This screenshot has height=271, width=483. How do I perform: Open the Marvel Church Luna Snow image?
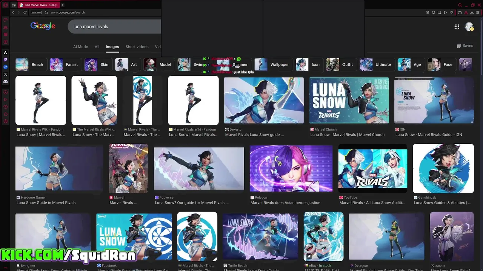[x=349, y=100]
